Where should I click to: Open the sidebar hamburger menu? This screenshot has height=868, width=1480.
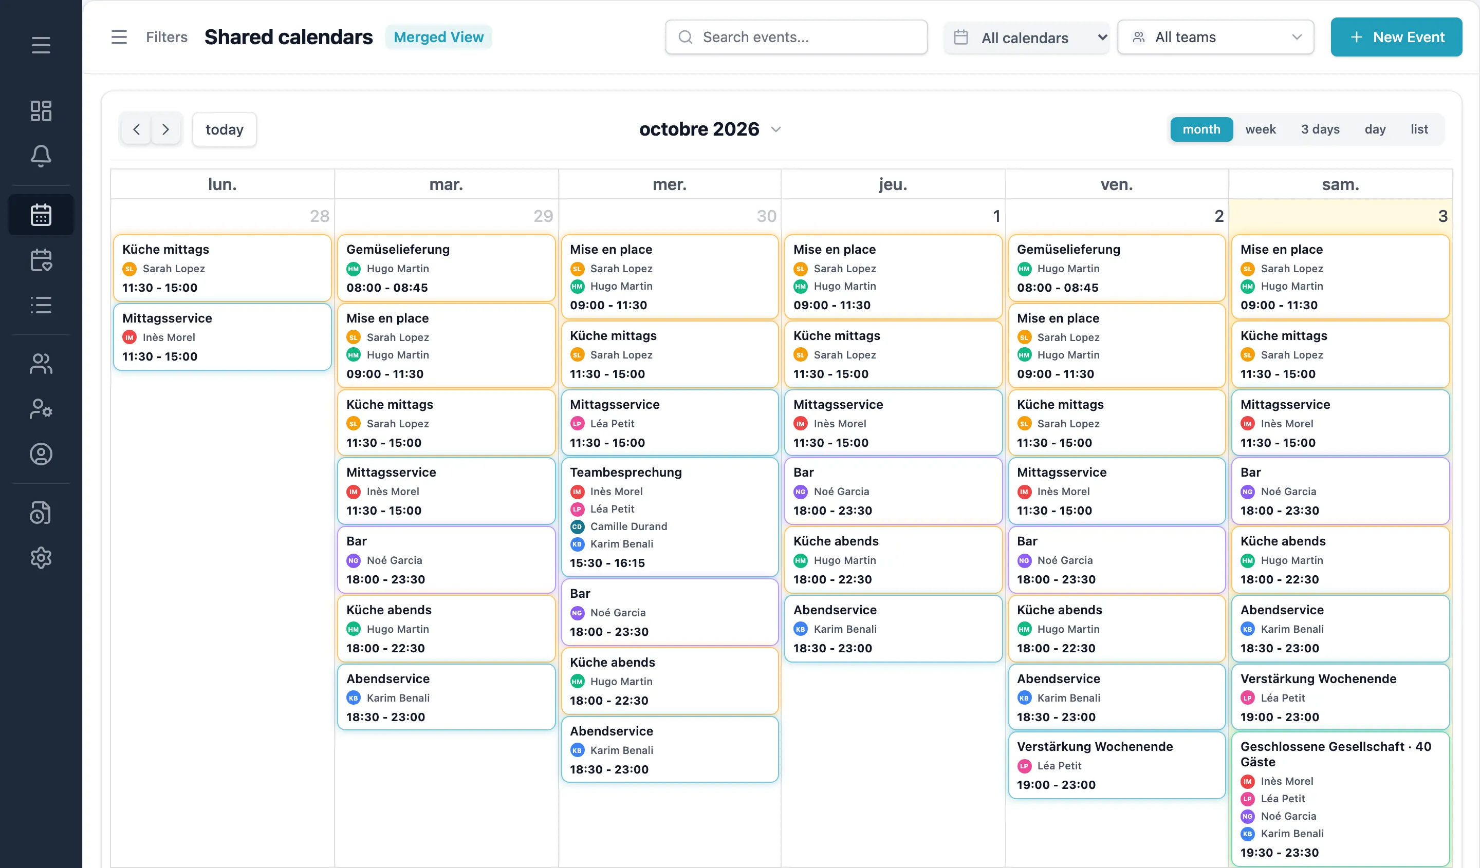[41, 45]
